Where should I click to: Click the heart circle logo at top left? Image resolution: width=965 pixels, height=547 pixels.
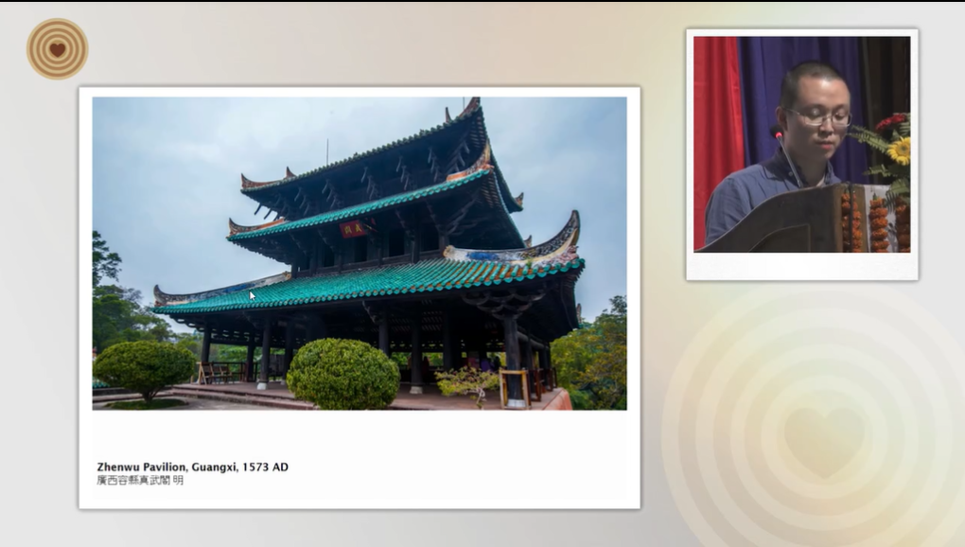[x=57, y=49]
